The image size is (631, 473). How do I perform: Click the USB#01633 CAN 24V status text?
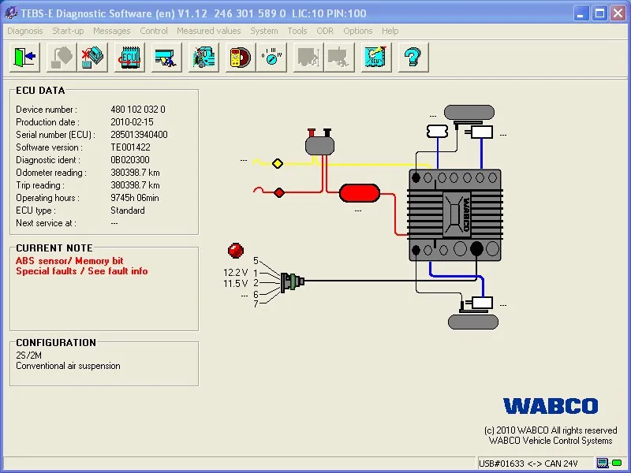pos(528,464)
